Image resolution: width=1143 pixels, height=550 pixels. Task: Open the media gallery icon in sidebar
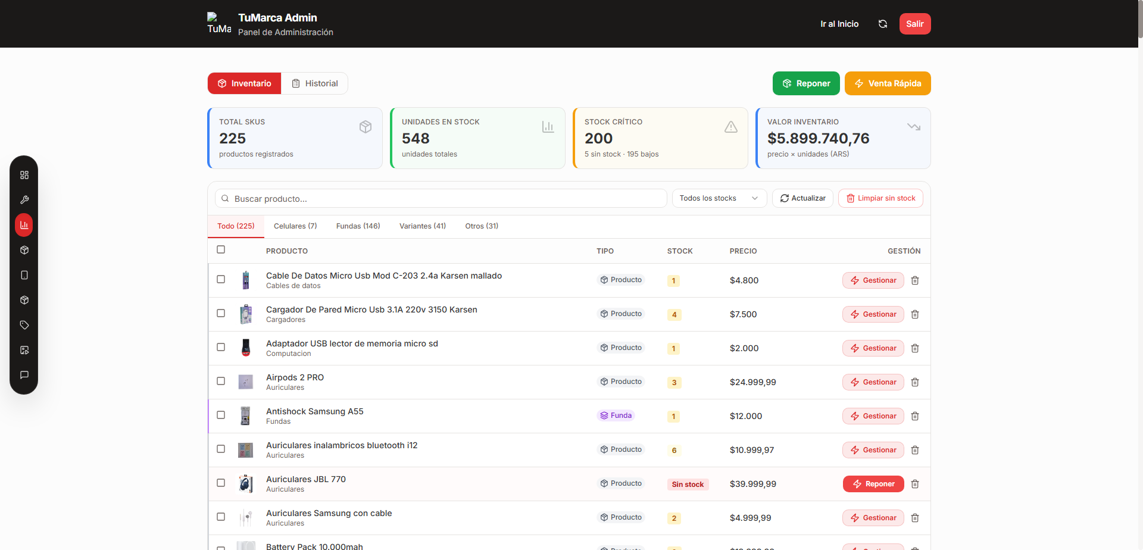pyautogui.click(x=24, y=350)
